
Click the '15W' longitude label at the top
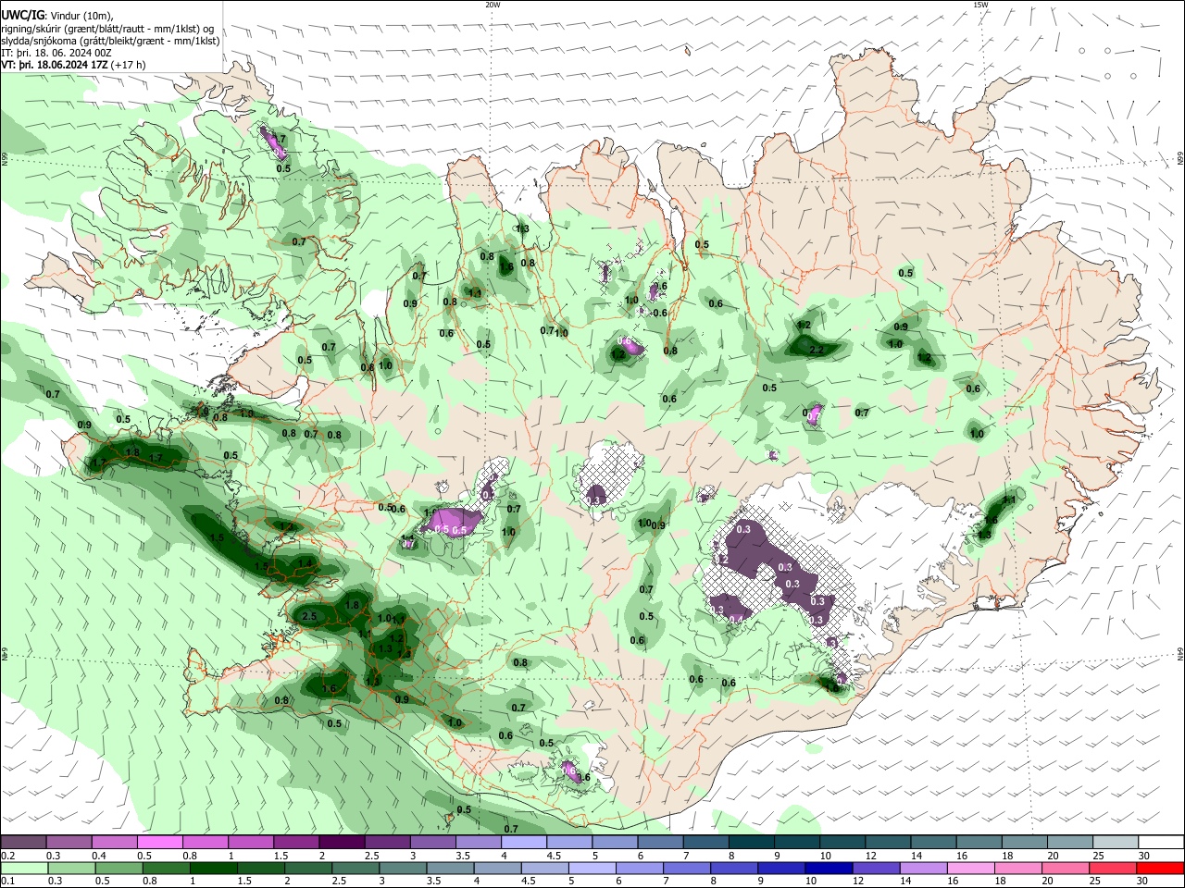click(x=980, y=5)
